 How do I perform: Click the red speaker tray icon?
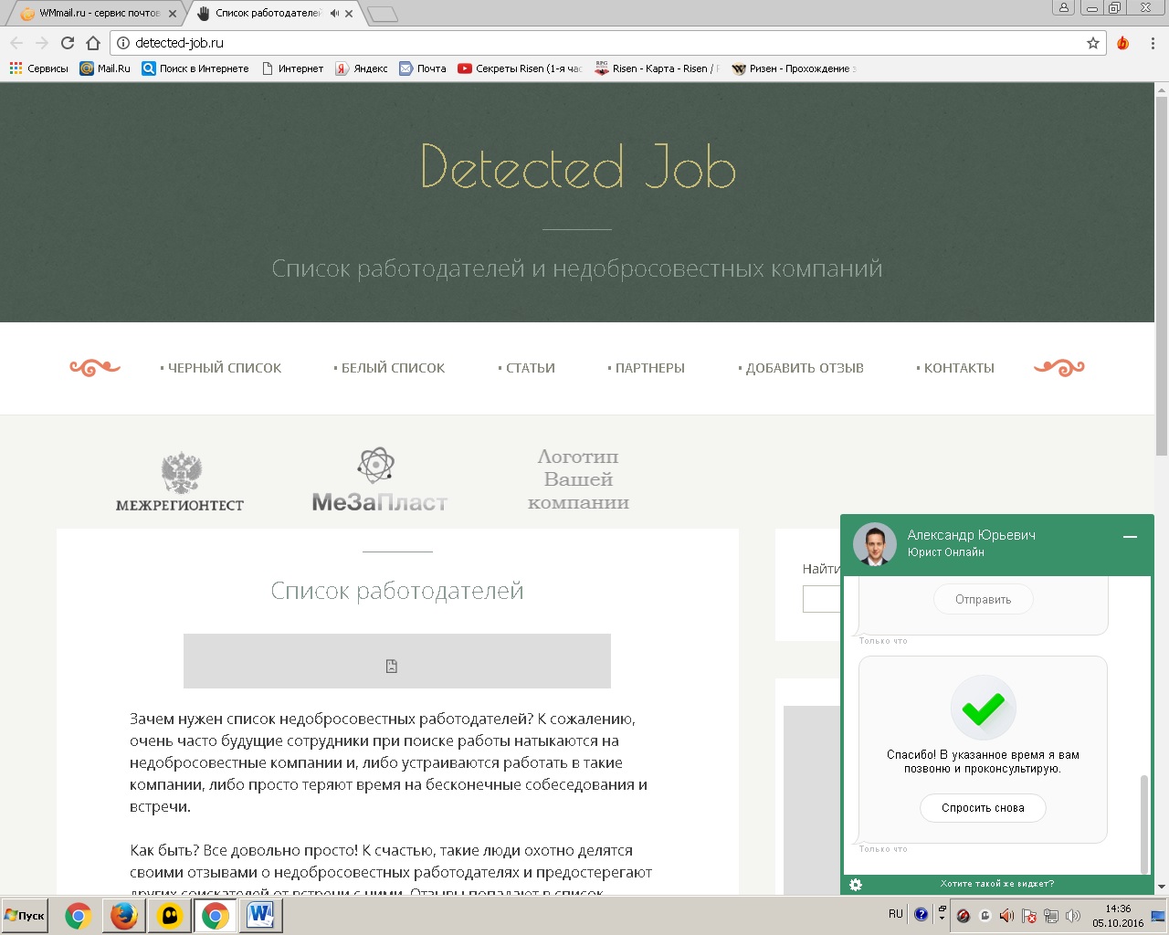(1006, 916)
